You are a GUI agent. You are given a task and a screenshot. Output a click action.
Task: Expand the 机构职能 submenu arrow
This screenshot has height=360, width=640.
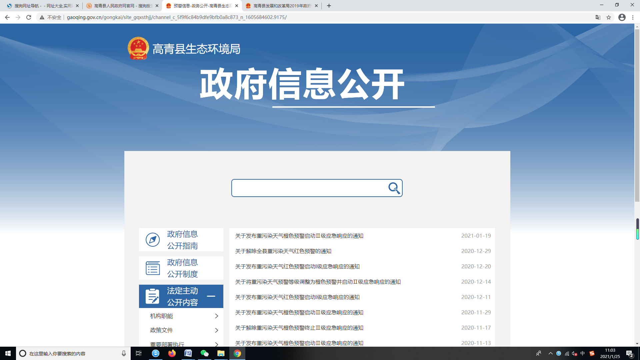coord(217,316)
